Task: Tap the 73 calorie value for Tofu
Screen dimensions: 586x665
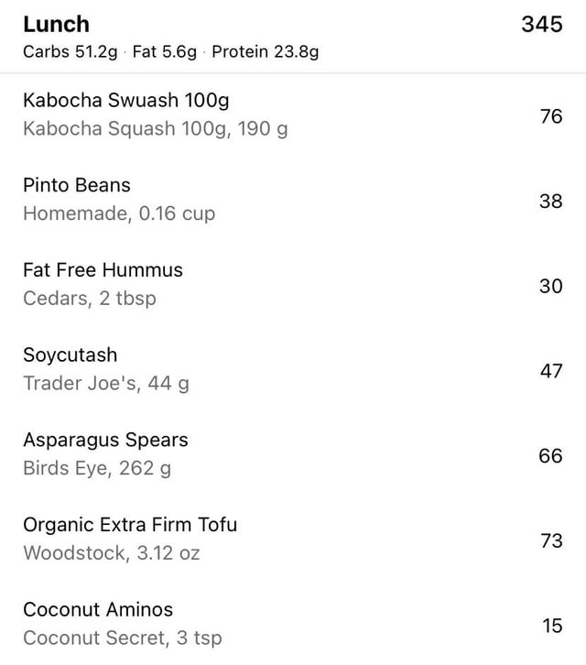Action: click(550, 540)
